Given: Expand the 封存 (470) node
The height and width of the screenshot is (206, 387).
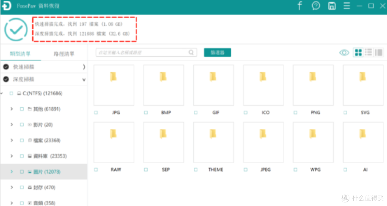Looking at the screenshot, I should 11,187.
